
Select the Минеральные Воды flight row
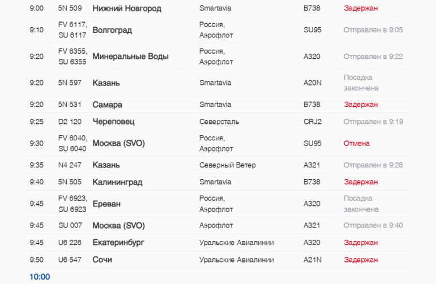[x=130, y=57]
